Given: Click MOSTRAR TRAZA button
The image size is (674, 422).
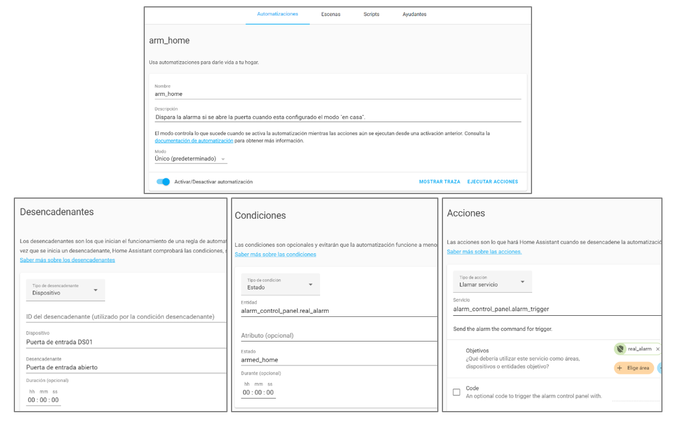Looking at the screenshot, I should (x=440, y=182).
